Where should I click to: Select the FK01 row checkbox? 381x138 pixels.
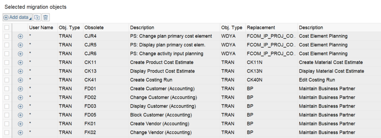click(x=7, y=124)
